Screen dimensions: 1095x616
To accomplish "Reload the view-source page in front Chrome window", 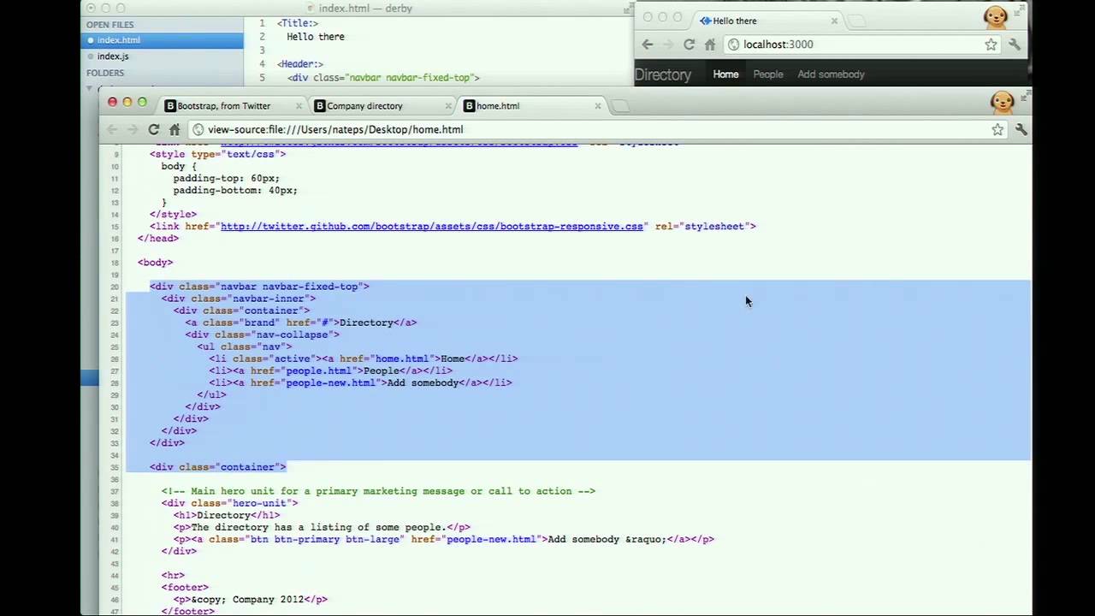I will pos(153,129).
